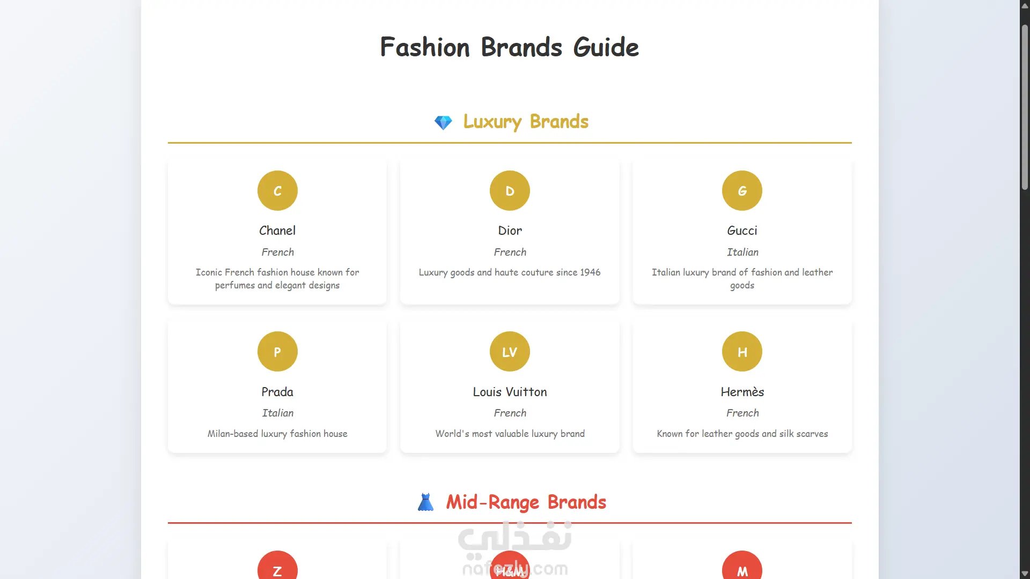1030x579 pixels.
Task: Click the Luxury Brands section heading
Action: (x=526, y=122)
